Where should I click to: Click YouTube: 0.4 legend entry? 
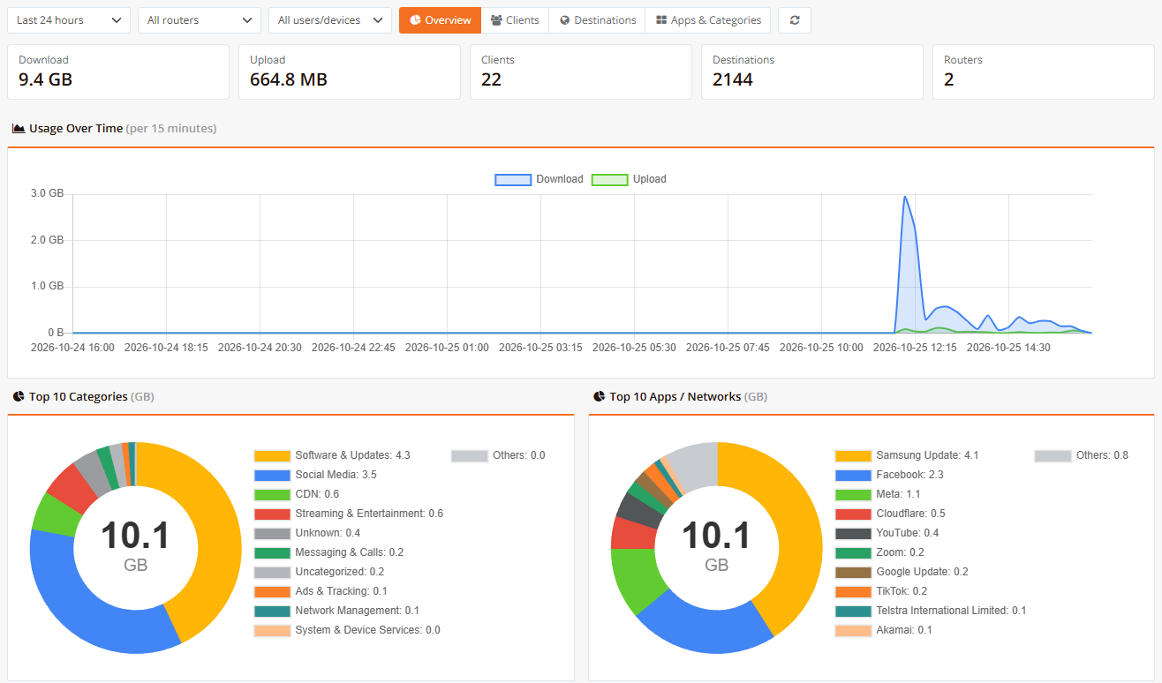pos(887,533)
